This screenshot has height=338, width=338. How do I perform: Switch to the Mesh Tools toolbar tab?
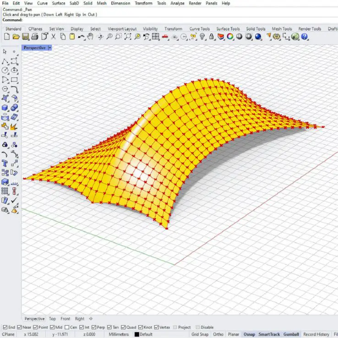pyautogui.click(x=283, y=29)
